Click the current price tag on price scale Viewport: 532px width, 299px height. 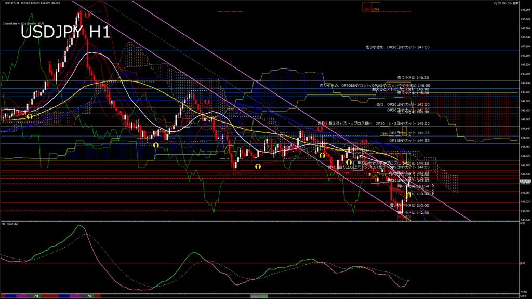(525, 181)
